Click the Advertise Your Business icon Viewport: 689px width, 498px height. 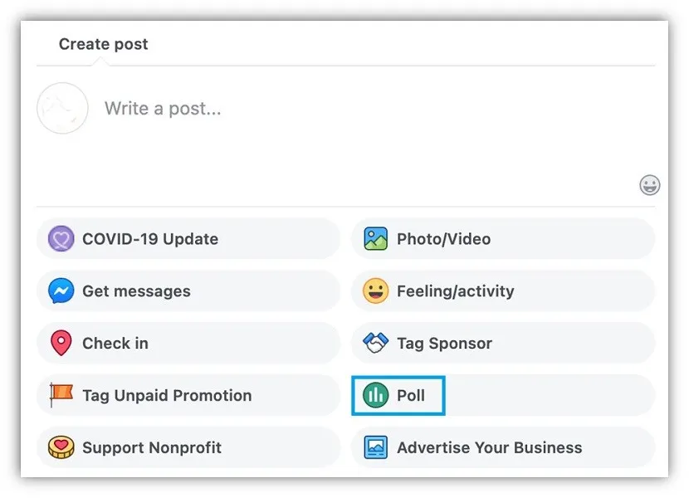(x=376, y=447)
